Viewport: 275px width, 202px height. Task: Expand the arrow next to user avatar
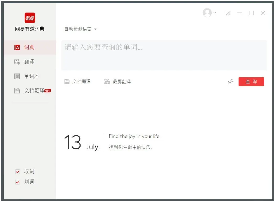[x=215, y=13]
